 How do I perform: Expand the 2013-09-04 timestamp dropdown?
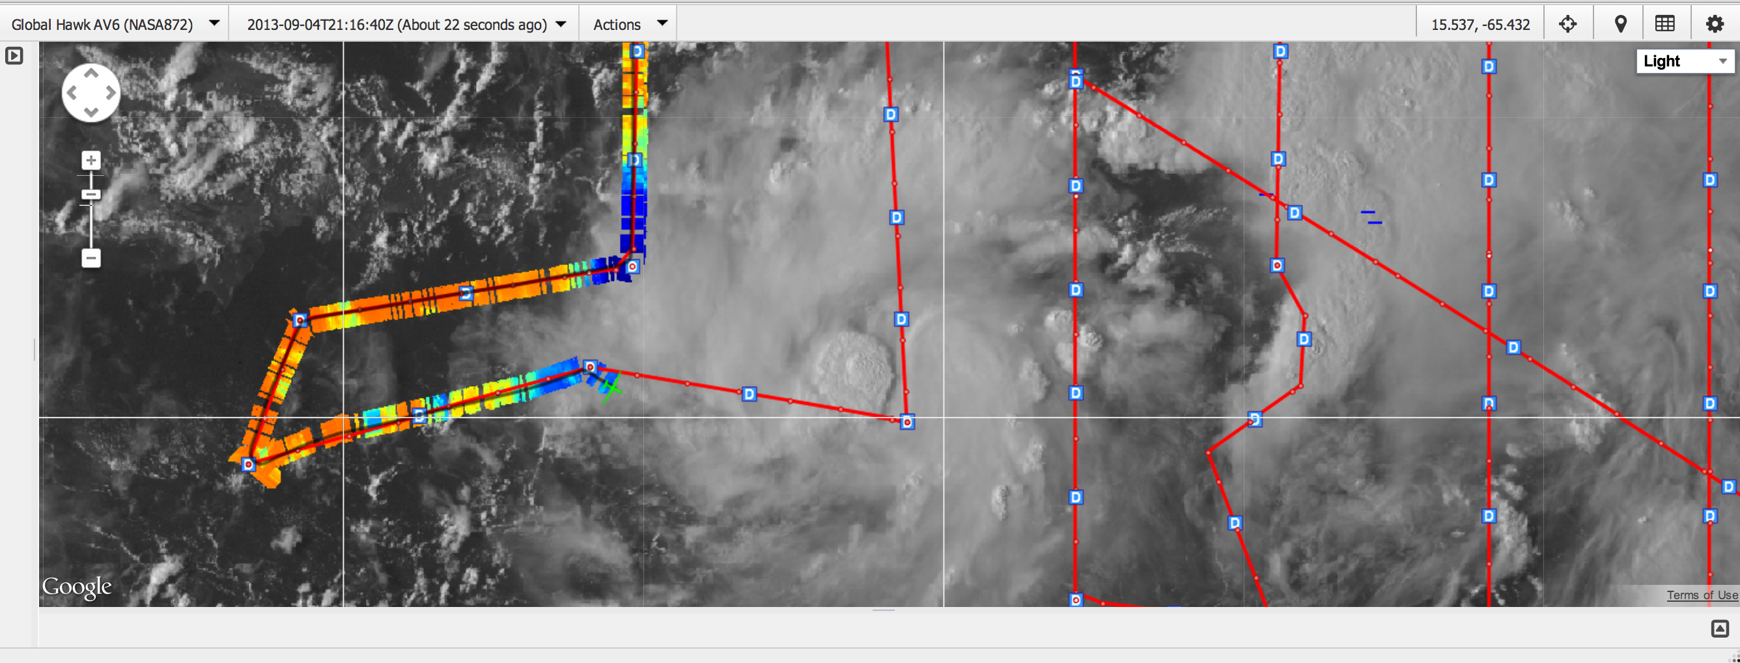pos(405,24)
